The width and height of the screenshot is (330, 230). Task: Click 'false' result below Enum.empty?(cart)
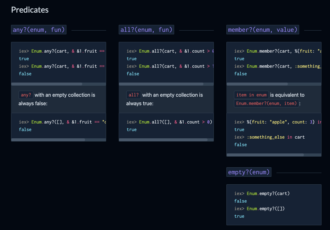click(x=241, y=201)
